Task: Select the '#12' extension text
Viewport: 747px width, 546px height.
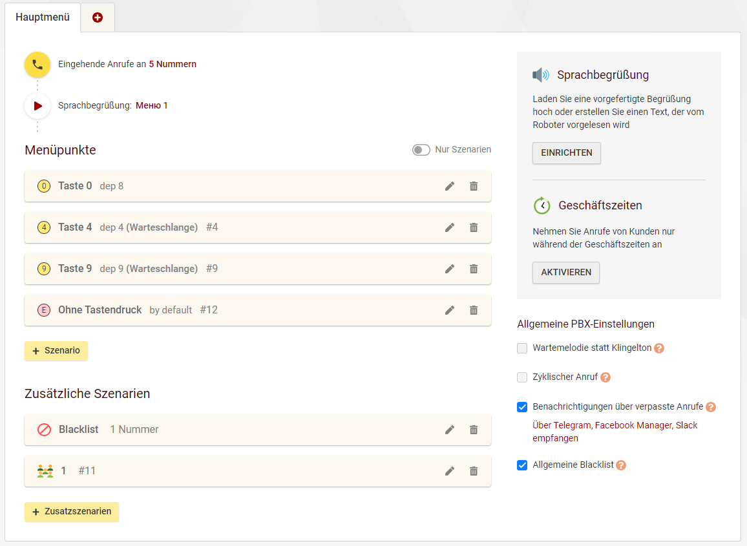Action: coord(209,310)
